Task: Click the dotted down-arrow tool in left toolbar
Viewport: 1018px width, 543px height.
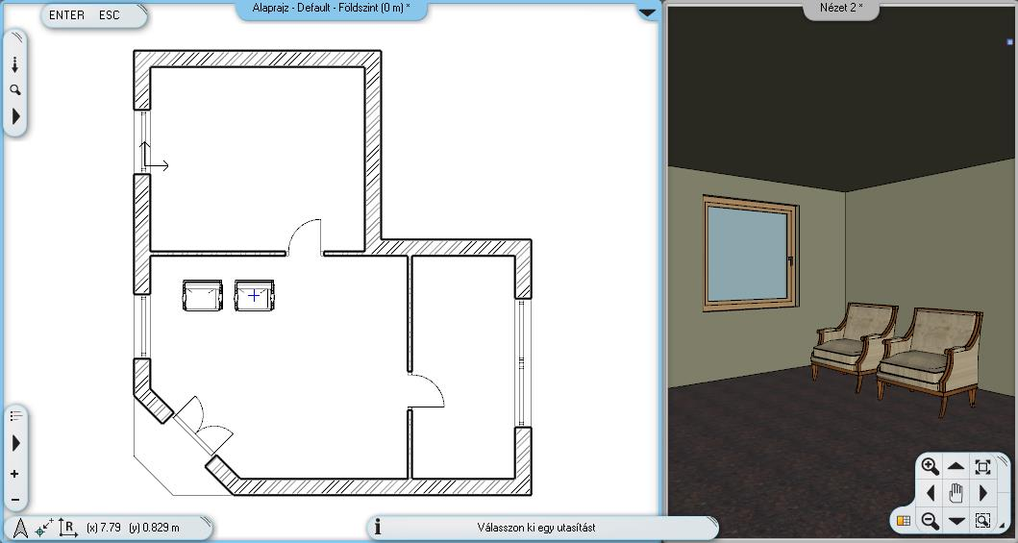Action: pyautogui.click(x=15, y=64)
